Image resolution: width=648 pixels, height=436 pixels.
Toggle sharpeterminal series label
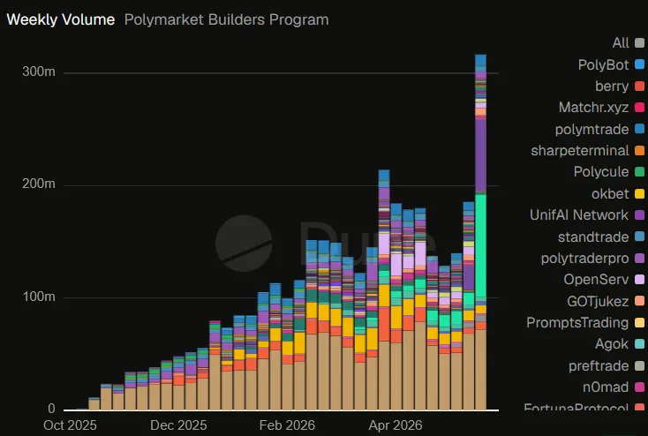click(x=580, y=150)
